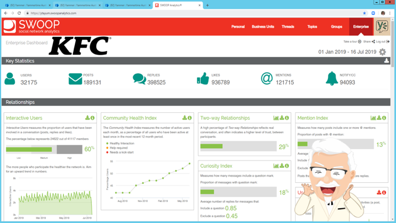
Task: Click the Needs a kick-start legend item
Action: tap(120, 153)
